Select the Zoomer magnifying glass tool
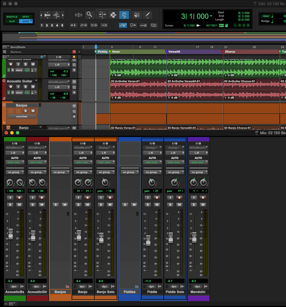This screenshot has height=307, width=286. point(89,15)
